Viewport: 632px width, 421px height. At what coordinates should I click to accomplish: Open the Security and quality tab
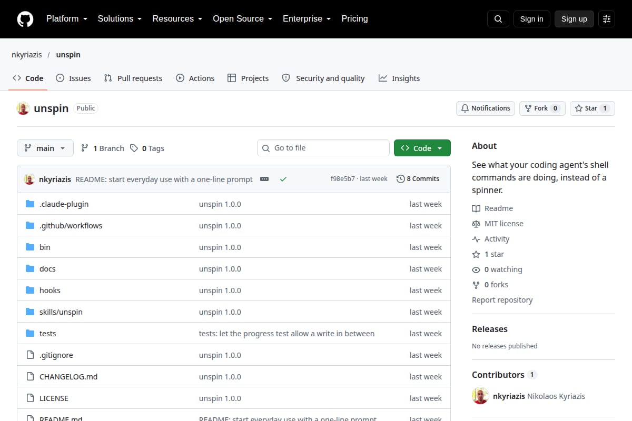pyautogui.click(x=323, y=78)
